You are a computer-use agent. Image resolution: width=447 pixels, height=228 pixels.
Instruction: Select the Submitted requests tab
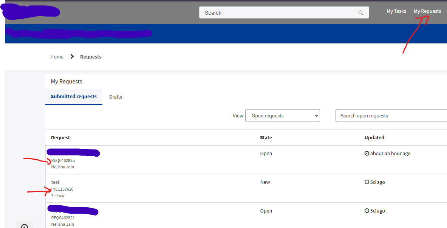click(74, 96)
